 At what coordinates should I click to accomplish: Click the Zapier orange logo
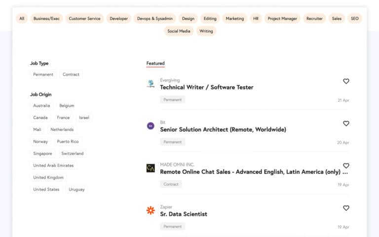click(x=151, y=210)
